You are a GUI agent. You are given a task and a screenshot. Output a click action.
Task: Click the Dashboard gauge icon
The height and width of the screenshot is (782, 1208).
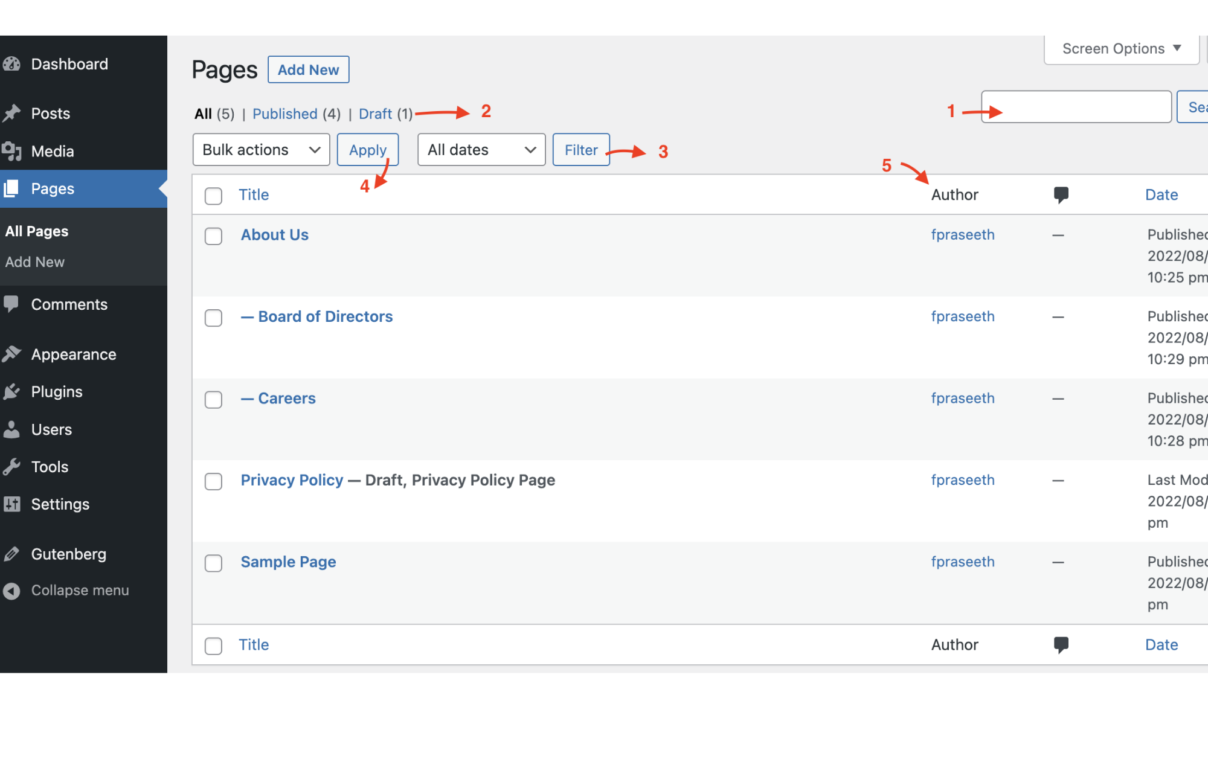pos(11,64)
